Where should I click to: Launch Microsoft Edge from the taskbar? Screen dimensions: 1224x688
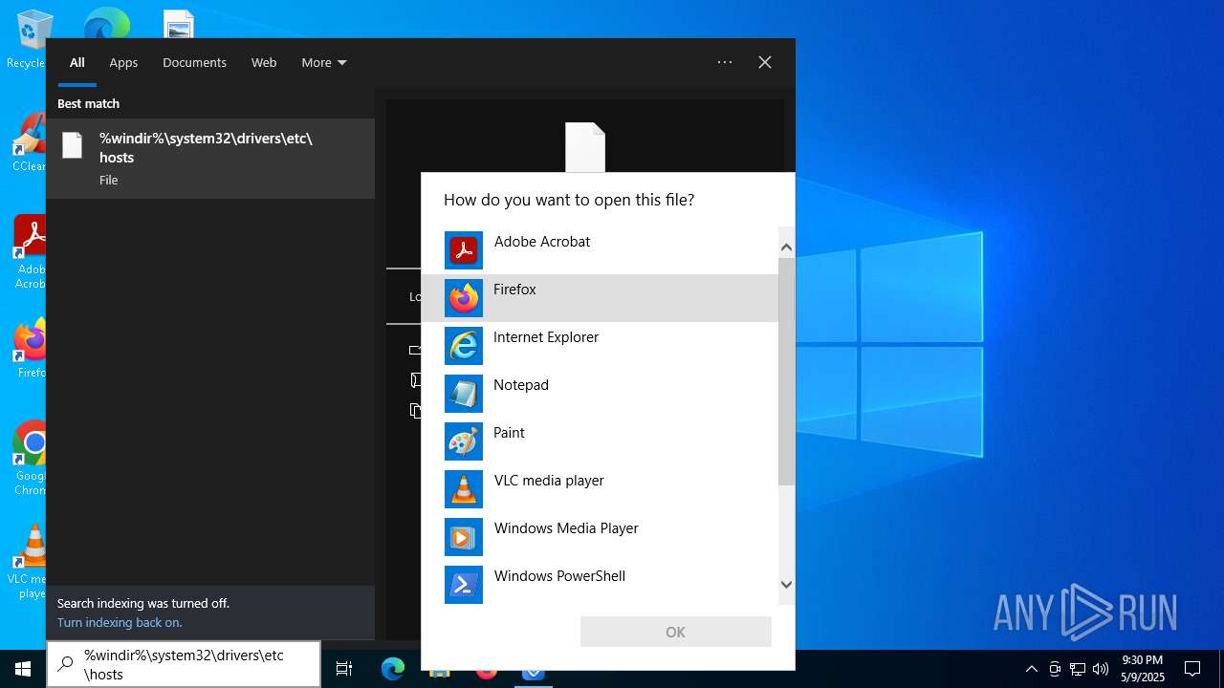(x=393, y=669)
